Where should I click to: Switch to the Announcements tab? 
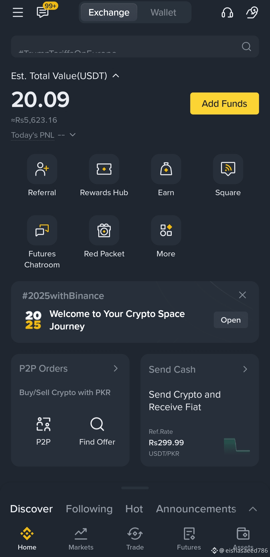pos(196,509)
